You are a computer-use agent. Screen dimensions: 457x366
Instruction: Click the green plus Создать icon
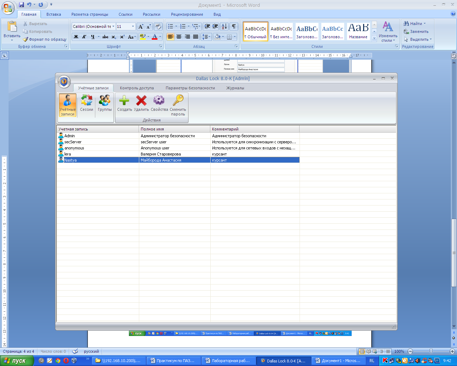pyautogui.click(x=124, y=104)
